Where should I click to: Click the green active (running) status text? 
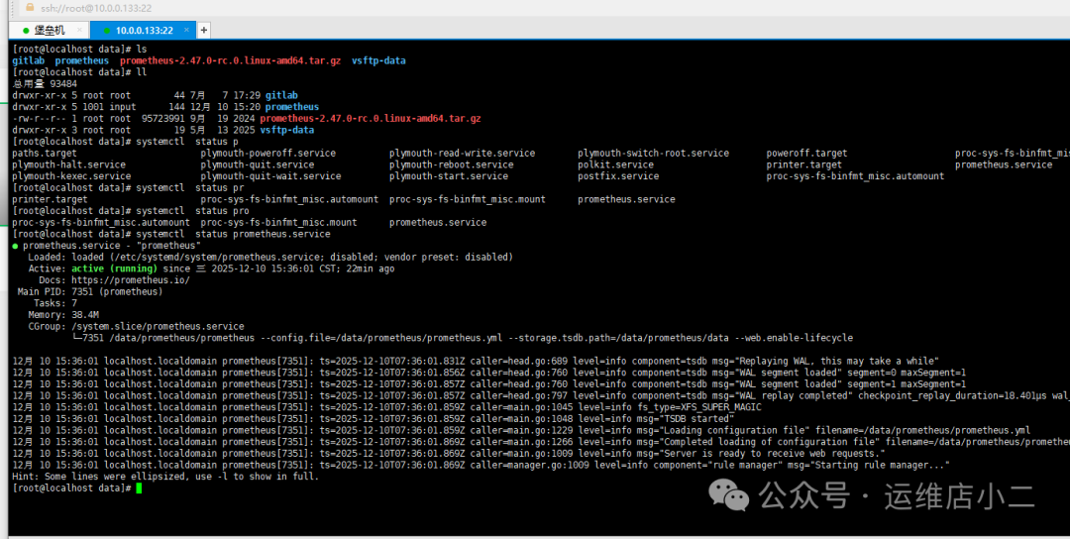point(114,269)
